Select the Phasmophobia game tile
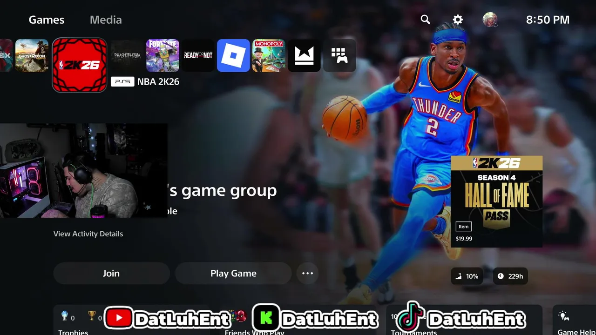The width and height of the screenshot is (596, 335). [x=127, y=55]
